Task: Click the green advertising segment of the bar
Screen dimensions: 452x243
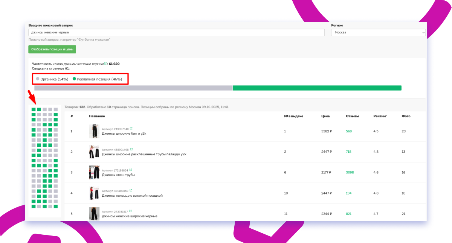Action: 317,88
